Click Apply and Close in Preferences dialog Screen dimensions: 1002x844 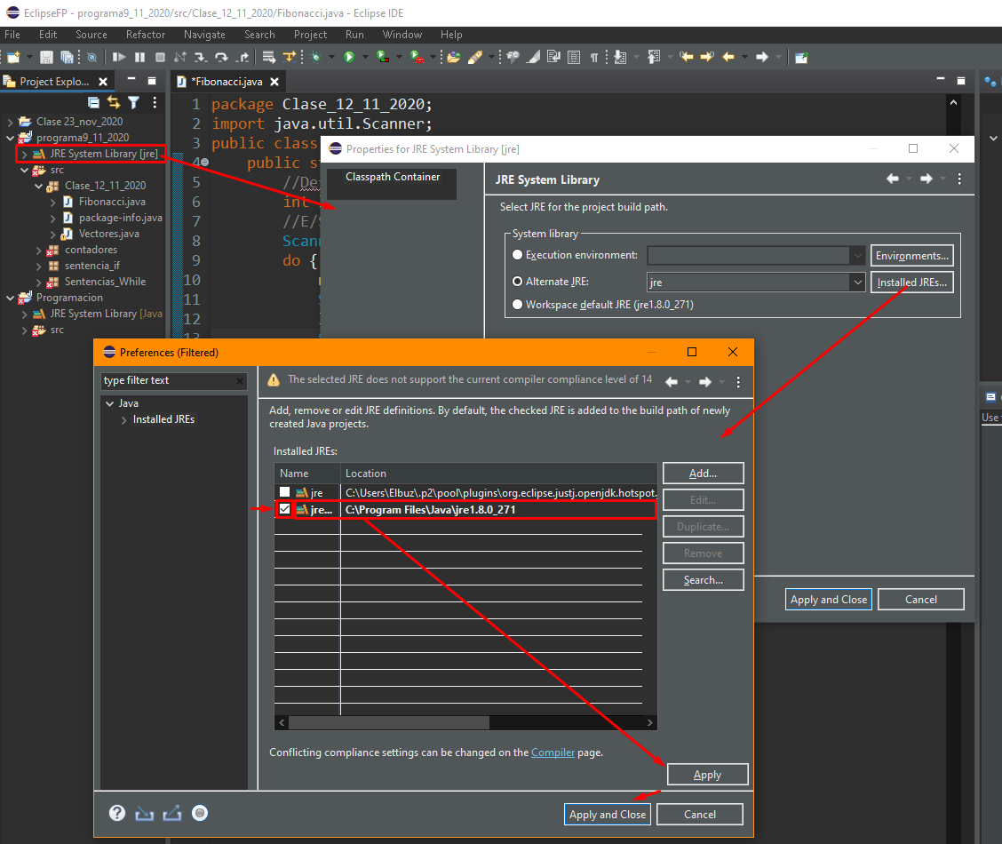[x=607, y=815]
